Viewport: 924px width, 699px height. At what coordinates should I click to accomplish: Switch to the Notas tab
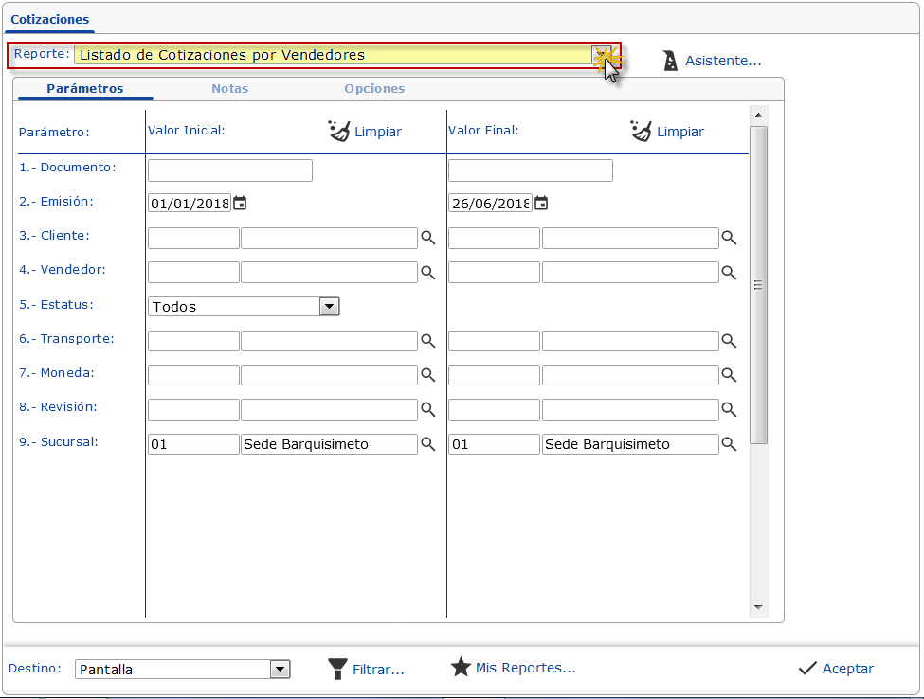[x=230, y=88]
